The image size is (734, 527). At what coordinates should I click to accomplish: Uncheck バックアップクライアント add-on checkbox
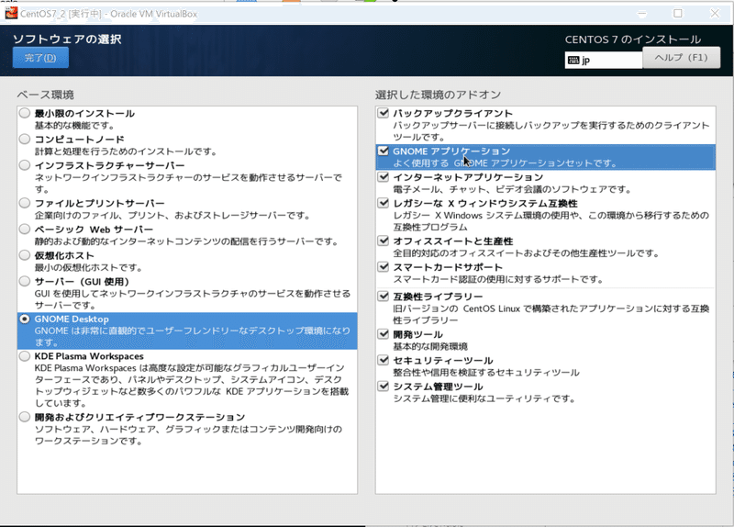384,113
